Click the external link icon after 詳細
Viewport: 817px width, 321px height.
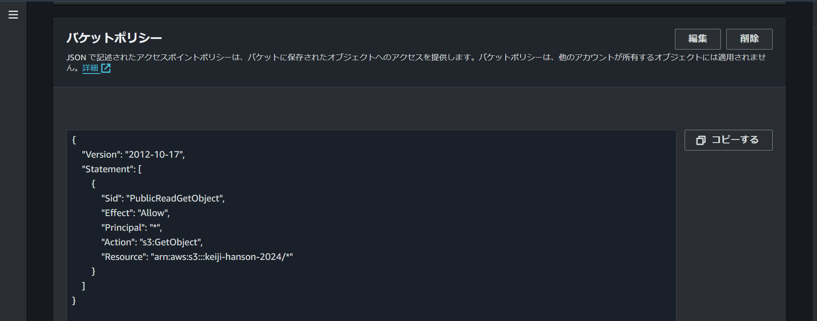(x=106, y=68)
